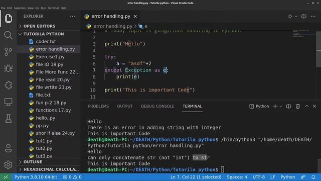Screen dimensions: 321x181
Task: Open the Run menu
Action: (44, 8)
